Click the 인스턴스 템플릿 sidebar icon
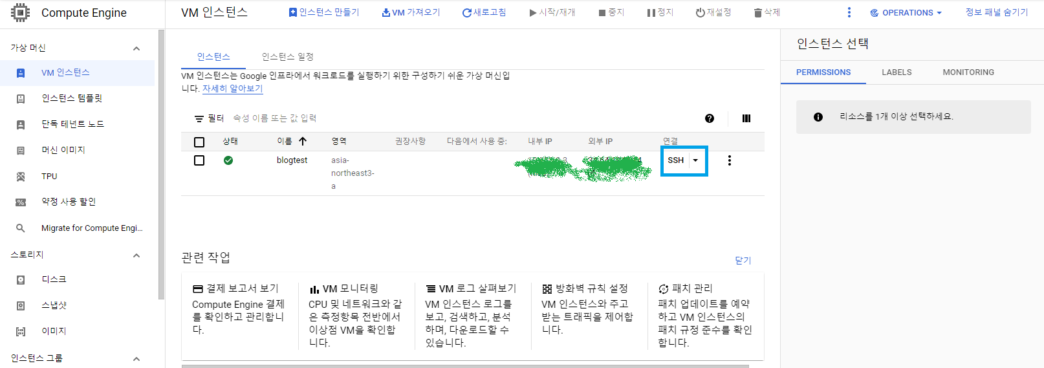1044x368 pixels. 21,99
